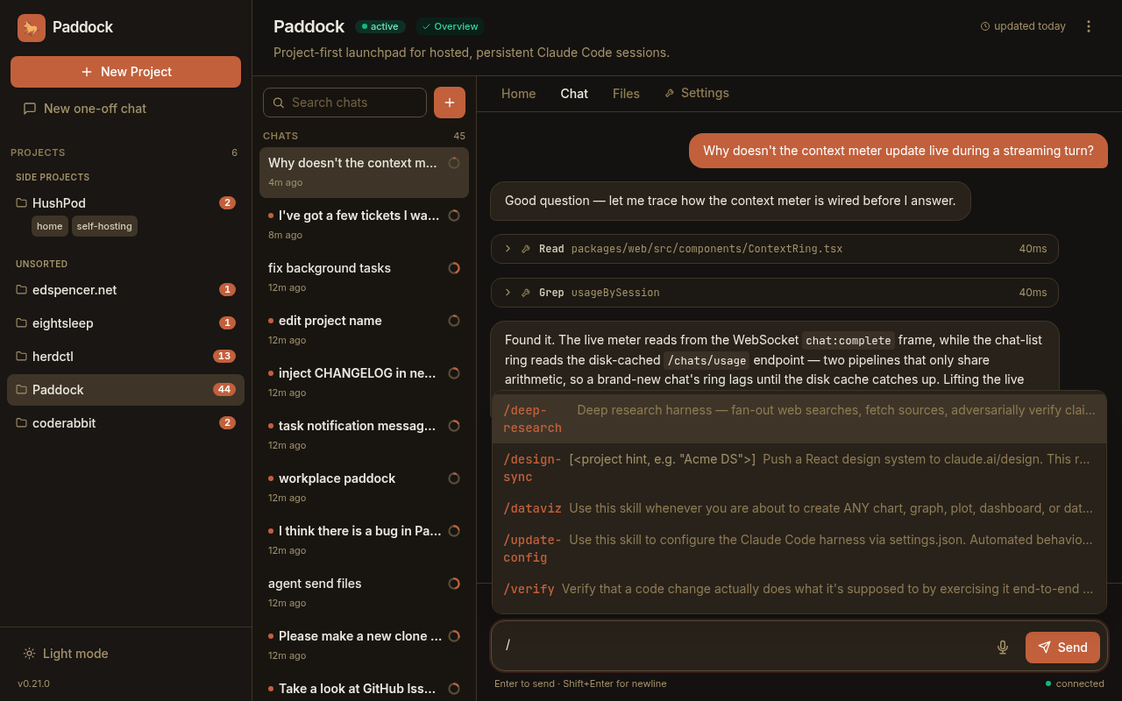Screen dimensions: 1122x701
Task: Click the unread count badge 13 on herdctl
Action: 224,357
